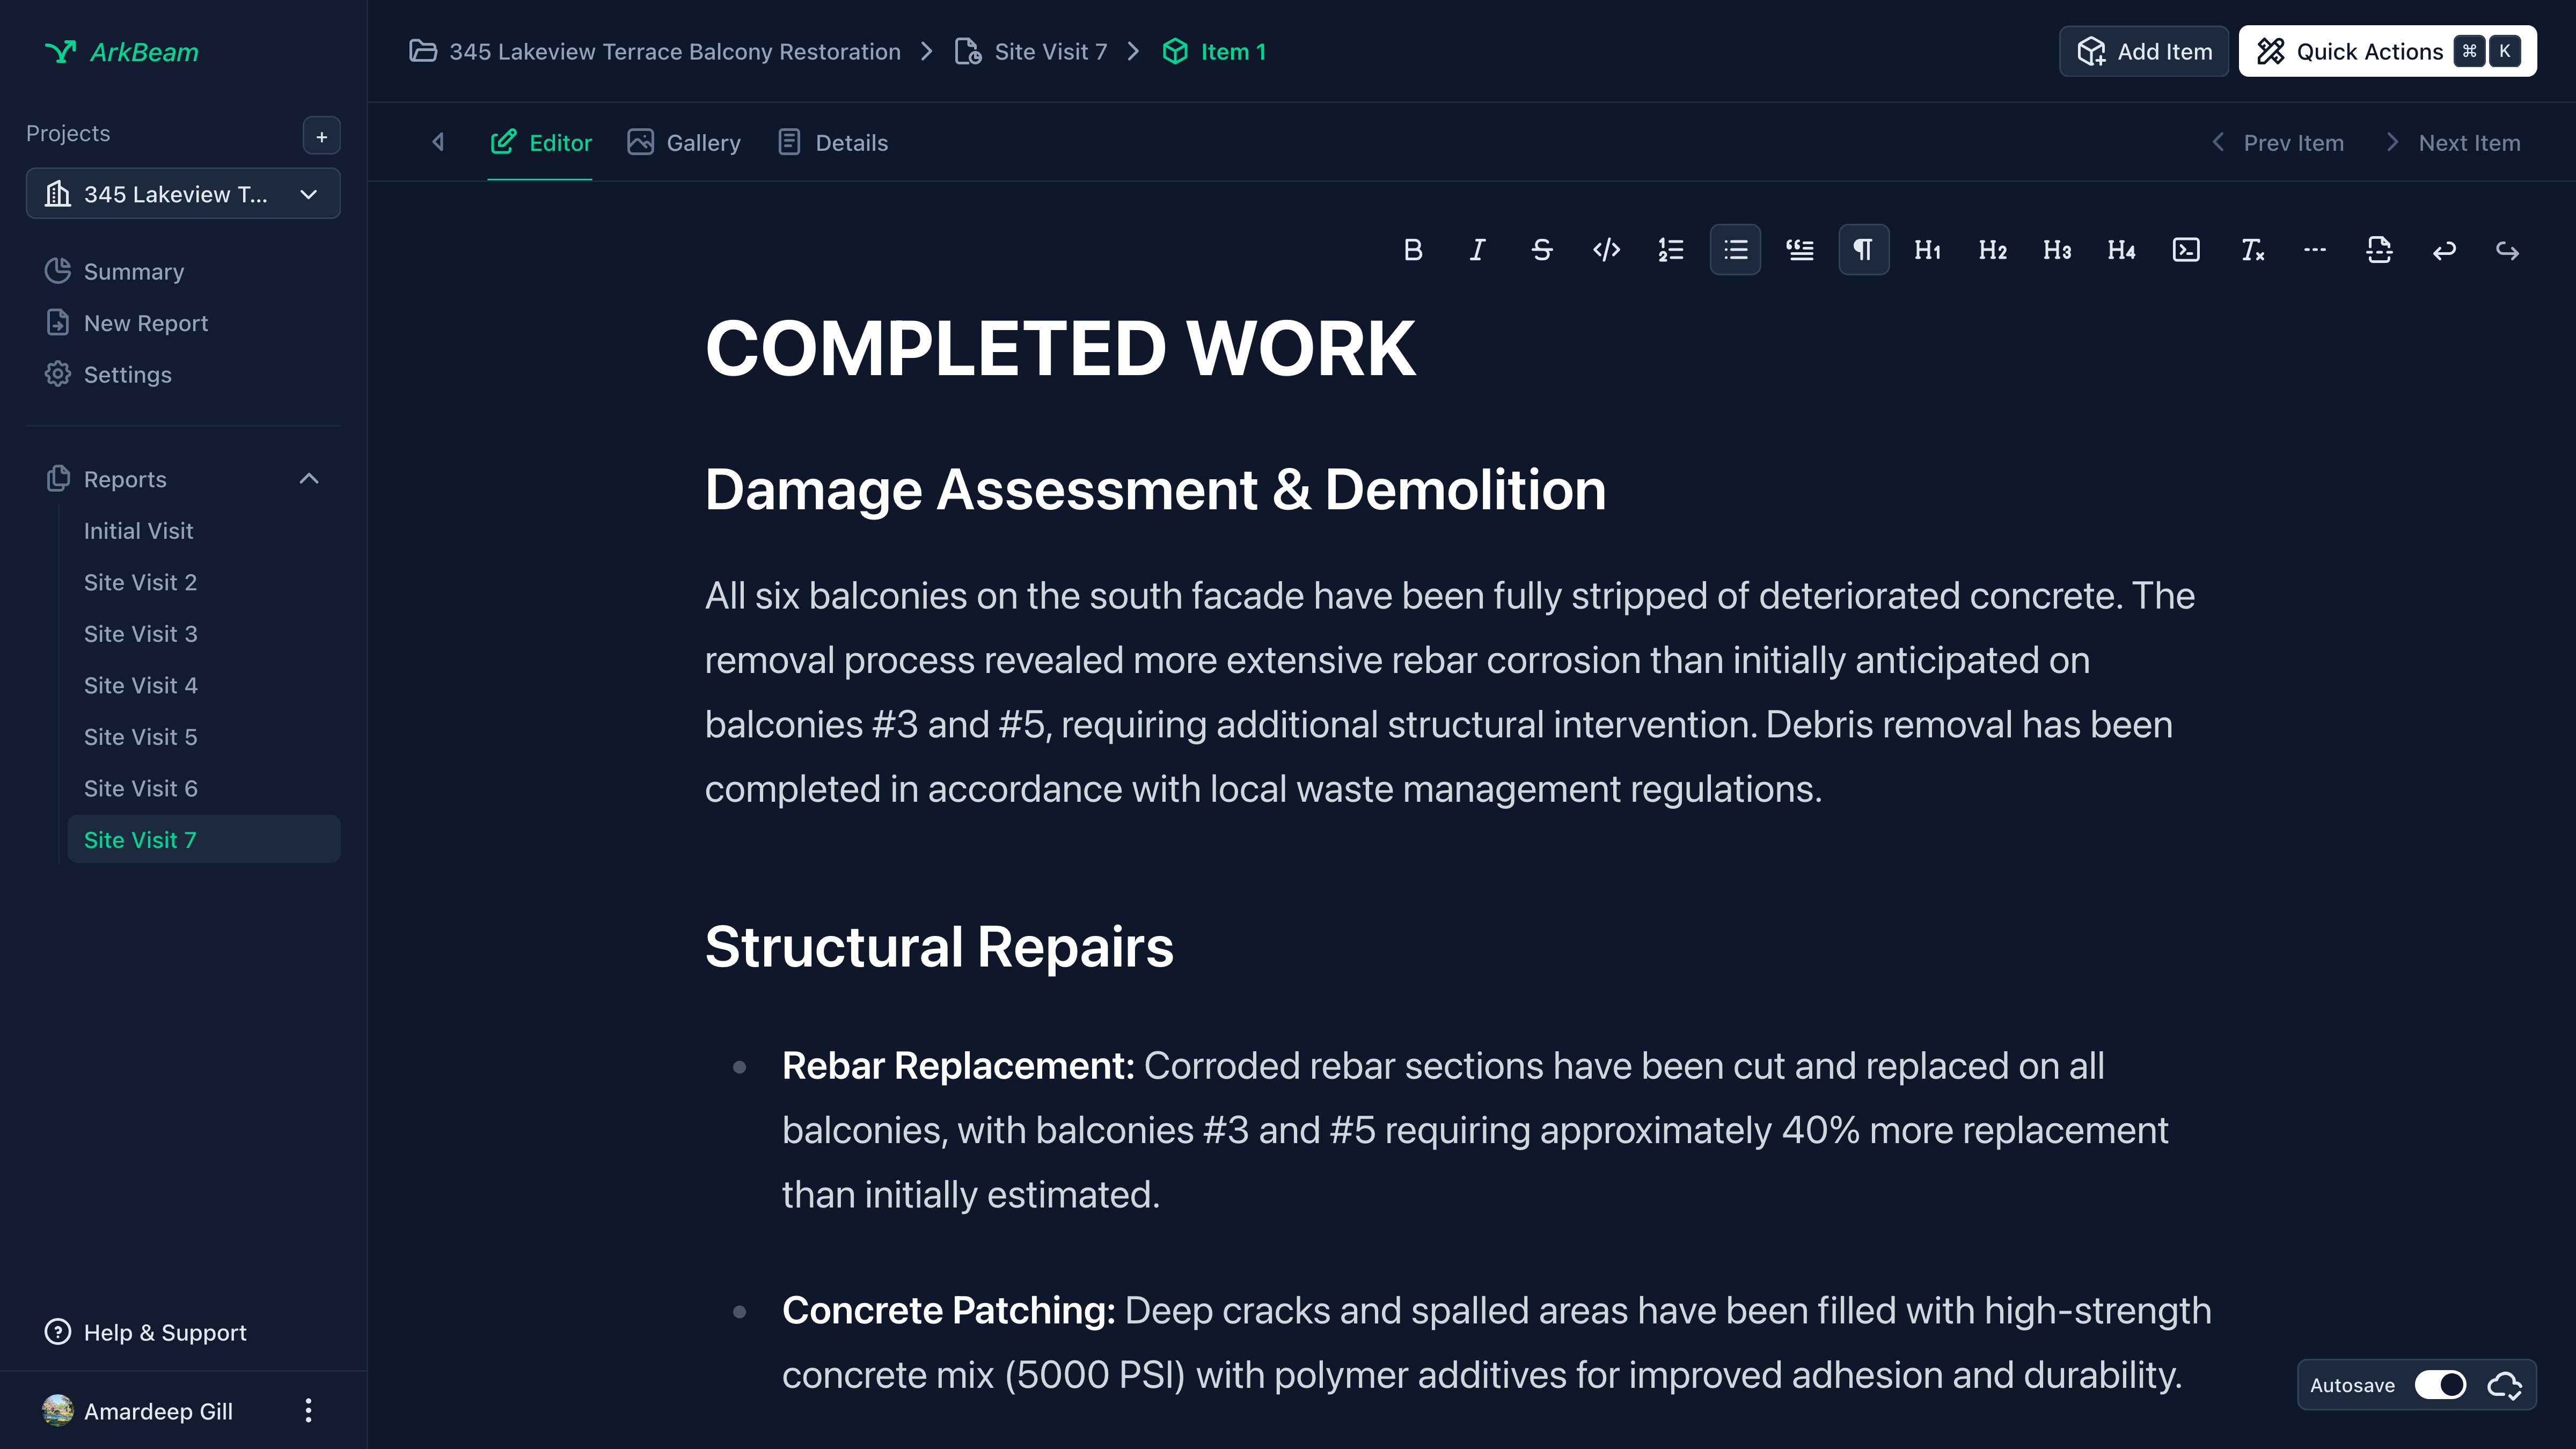Click the Add Item button

tap(2143, 52)
